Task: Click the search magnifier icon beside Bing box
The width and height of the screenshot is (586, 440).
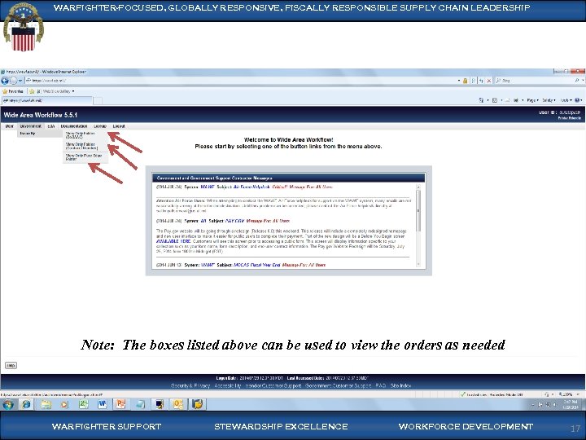Action: click(x=577, y=81)
